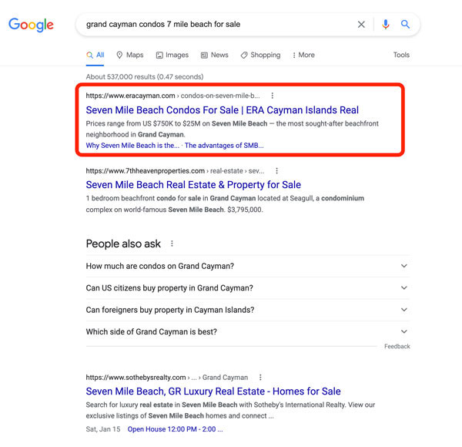462x447 pixels.
Task: Click the Tools button
Action: (401, 55)
